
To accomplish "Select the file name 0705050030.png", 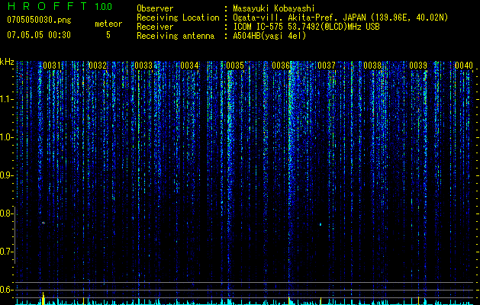I will click(39, 21).
